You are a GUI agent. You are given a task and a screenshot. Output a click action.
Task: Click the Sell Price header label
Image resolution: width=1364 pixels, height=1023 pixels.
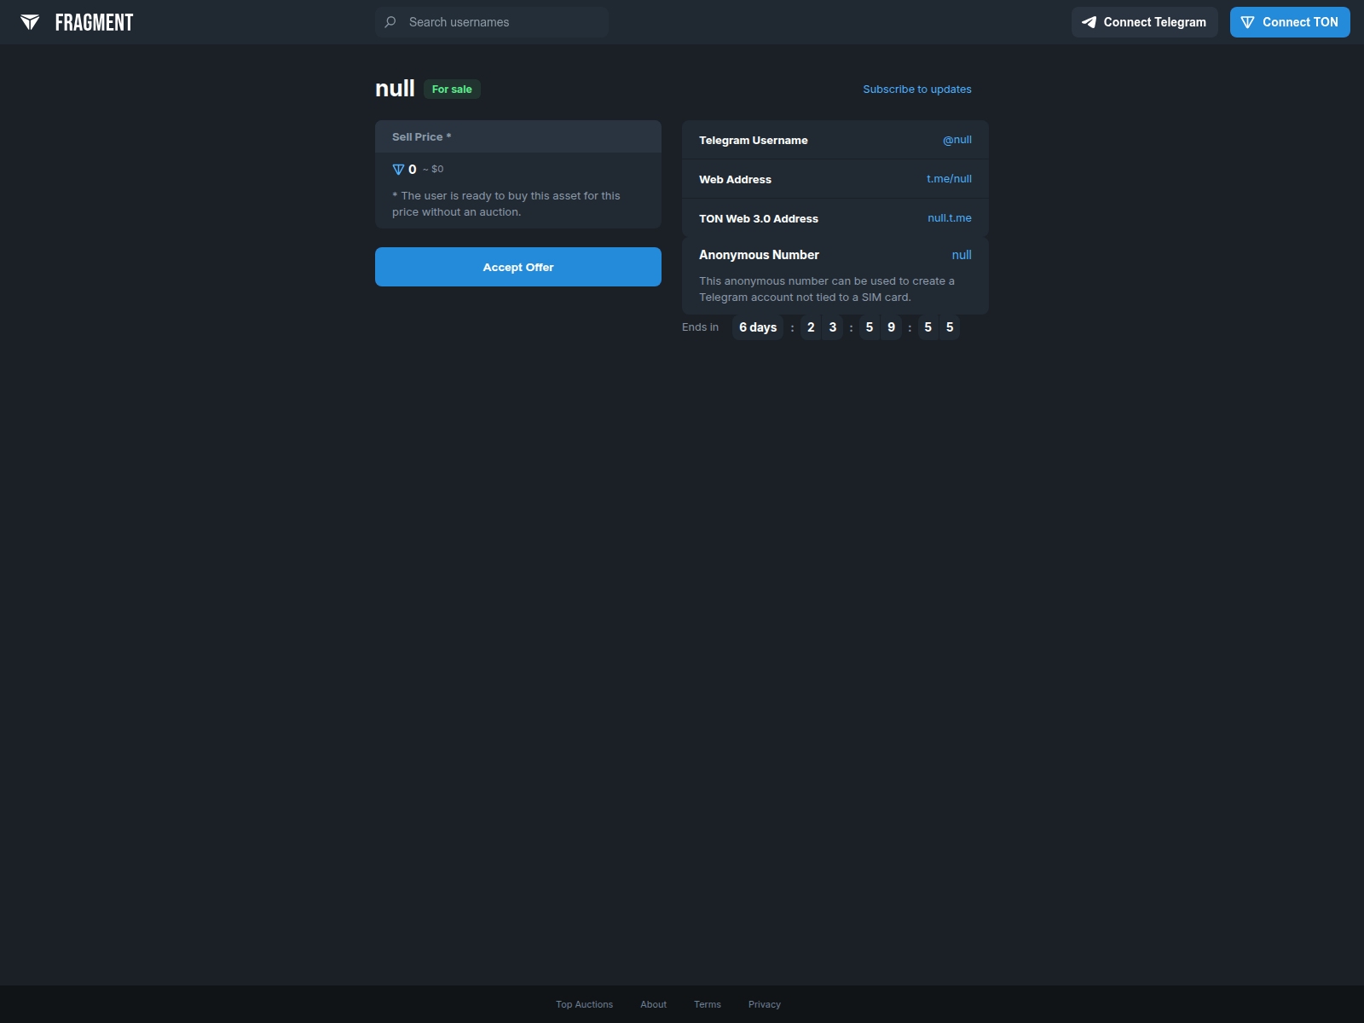click(422, 137)
